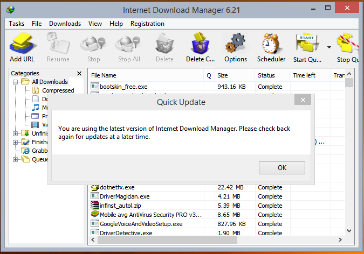Click the Stop toolbar icon
Image resolution: width=364 pixels, height=254 pixels.
tap(93, 44)
